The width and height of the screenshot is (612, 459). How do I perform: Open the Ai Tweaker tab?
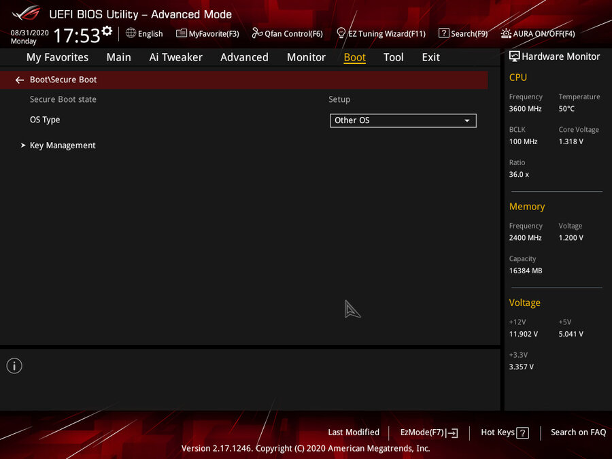[175, 57]
